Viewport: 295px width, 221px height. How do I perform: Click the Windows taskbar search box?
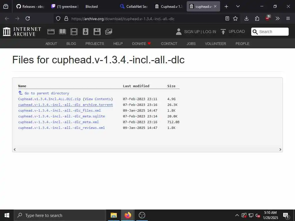click(x=60, y=215)
